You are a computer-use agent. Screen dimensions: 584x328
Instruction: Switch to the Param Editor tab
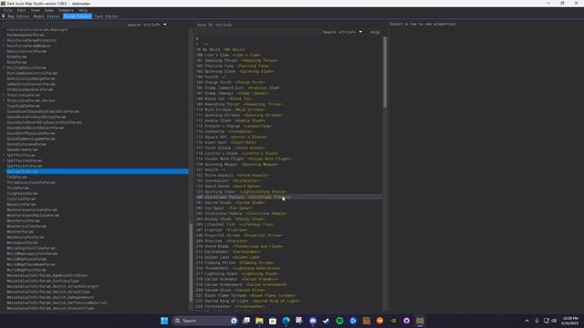pyautogui.click(x=77, y=16)
